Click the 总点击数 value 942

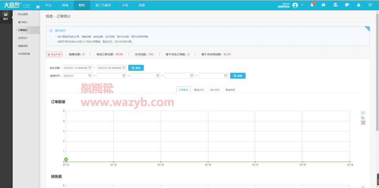pyautogui.click(x=151, y=55)
